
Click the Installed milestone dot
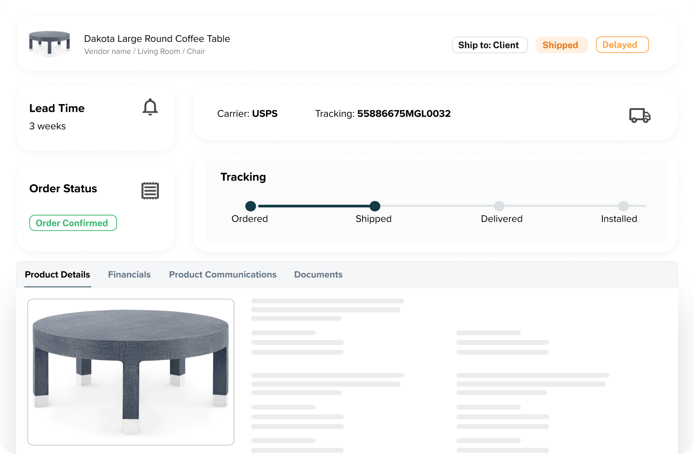coord(623,206)
